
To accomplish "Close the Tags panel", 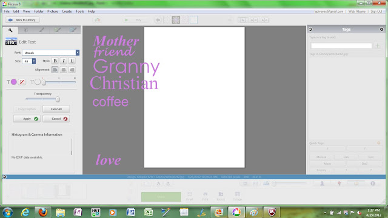I will pos(381,30).
